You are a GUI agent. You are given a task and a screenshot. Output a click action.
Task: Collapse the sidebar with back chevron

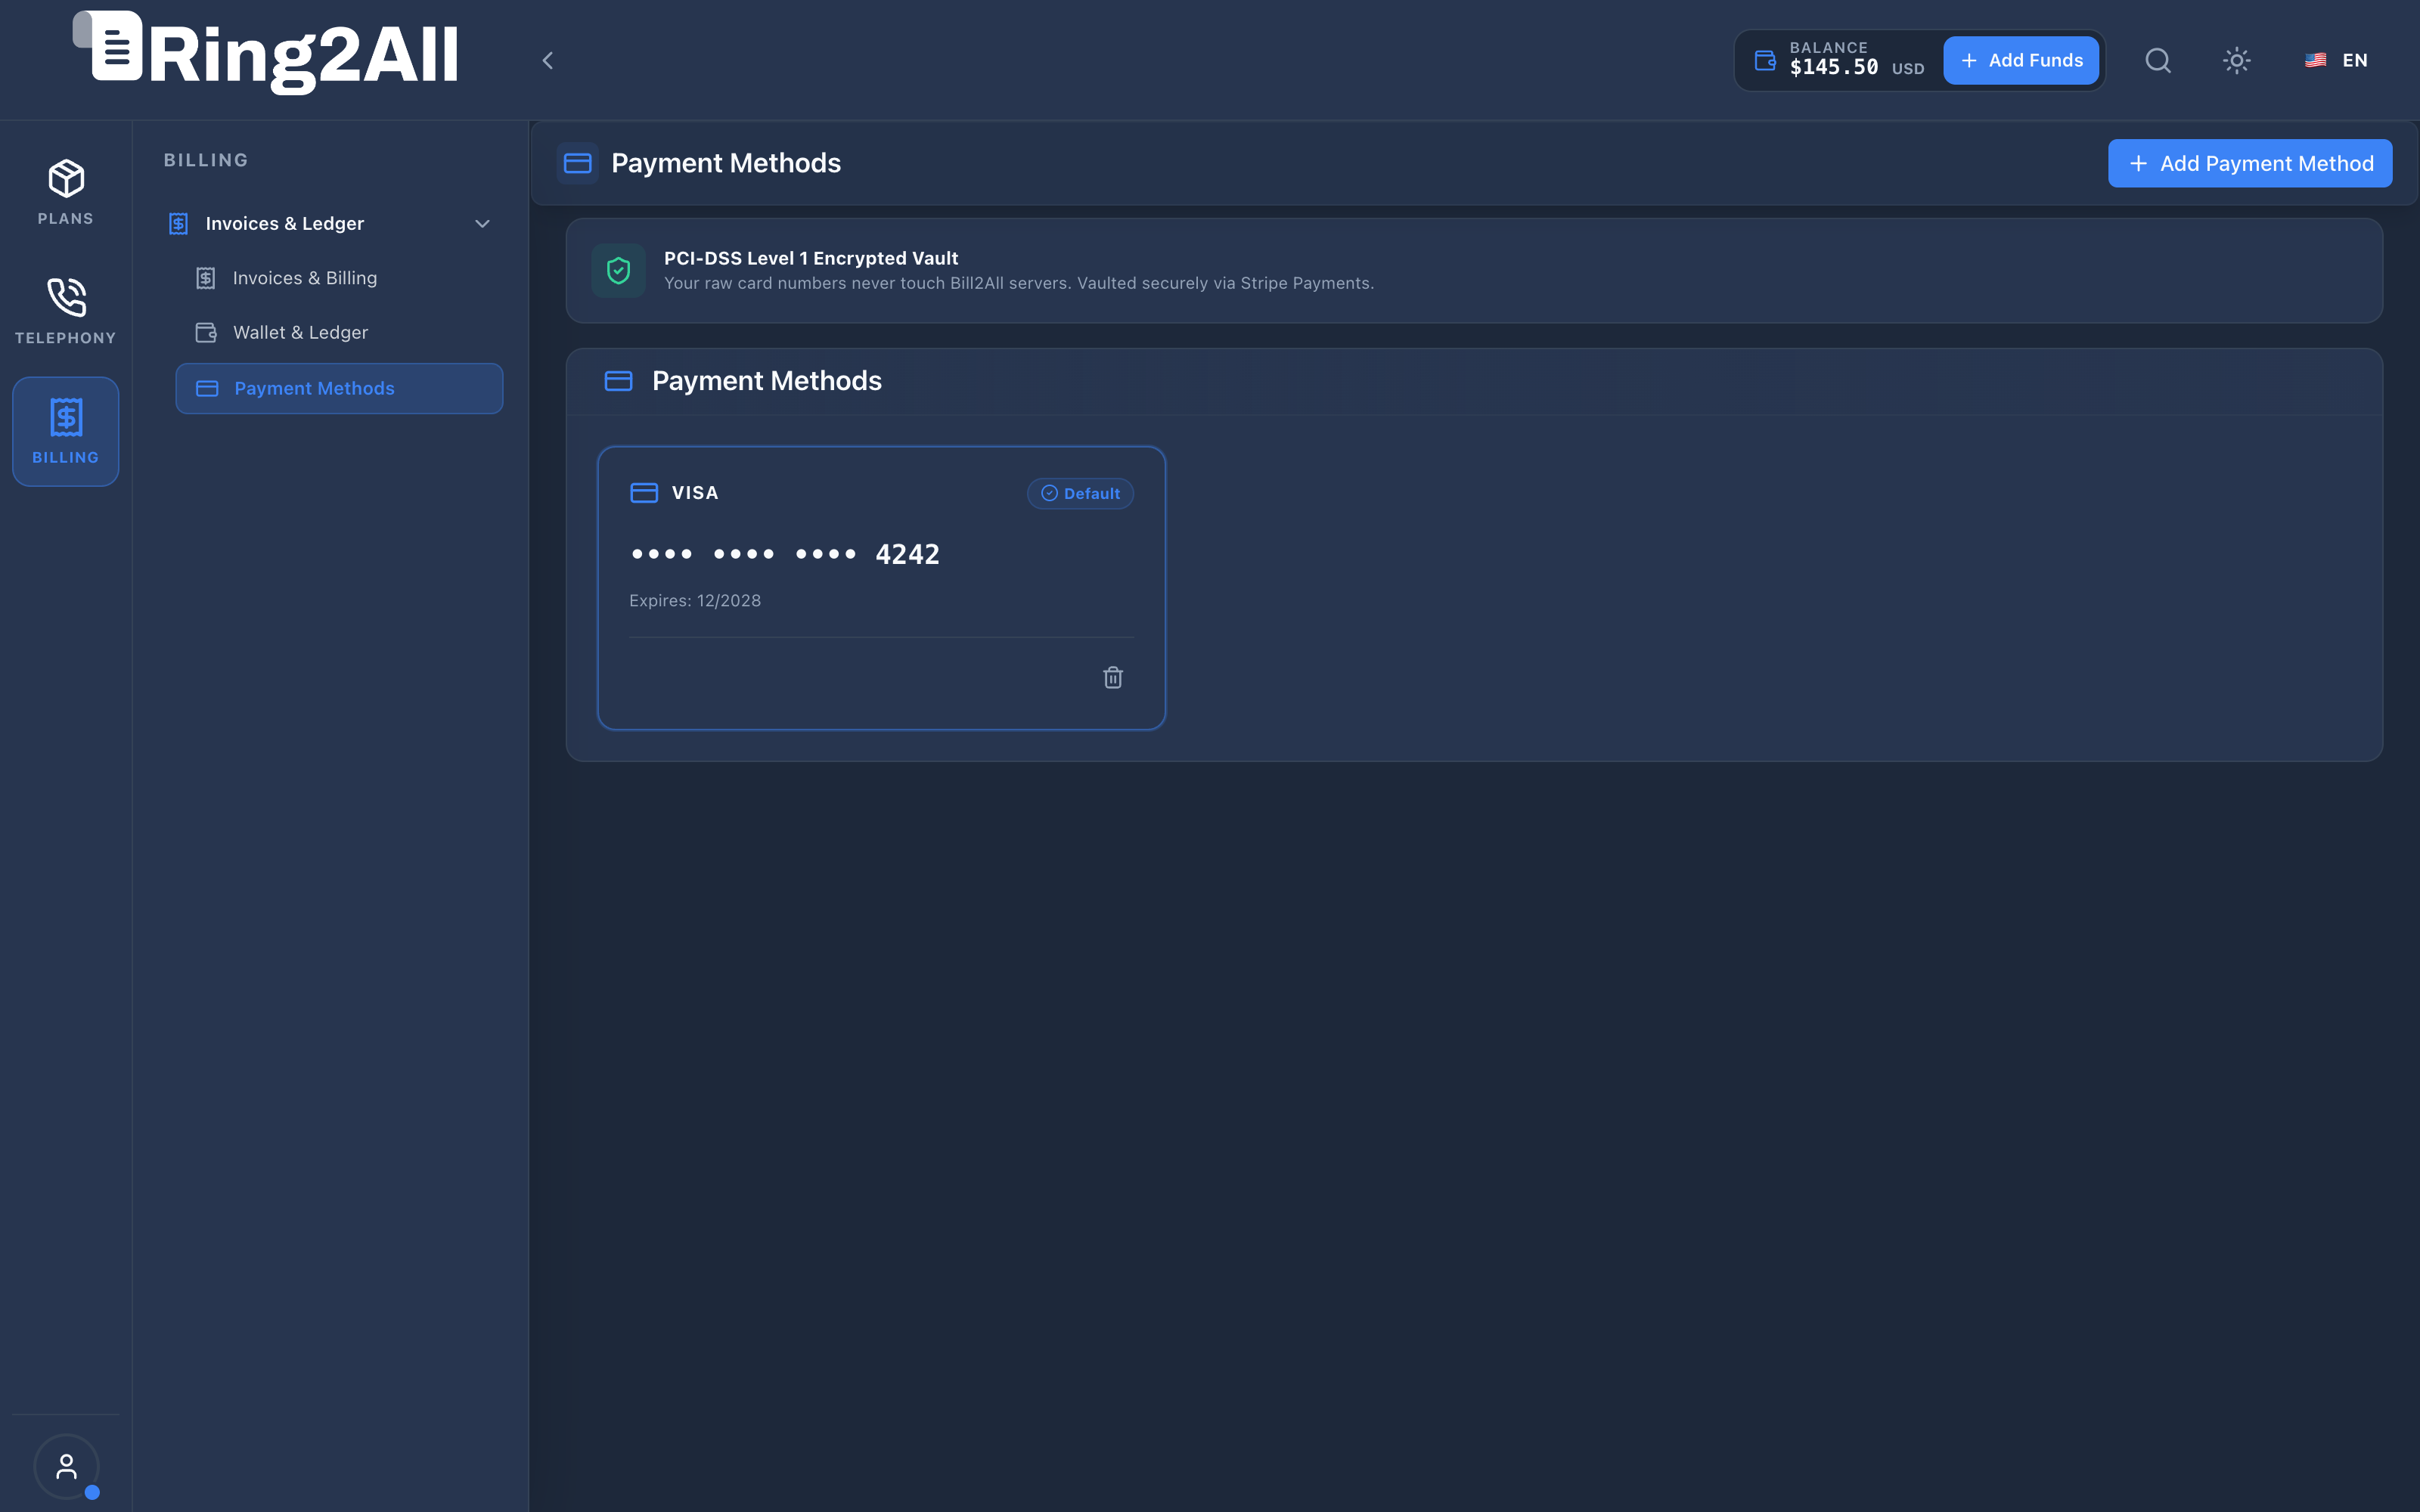coord(547,60)
